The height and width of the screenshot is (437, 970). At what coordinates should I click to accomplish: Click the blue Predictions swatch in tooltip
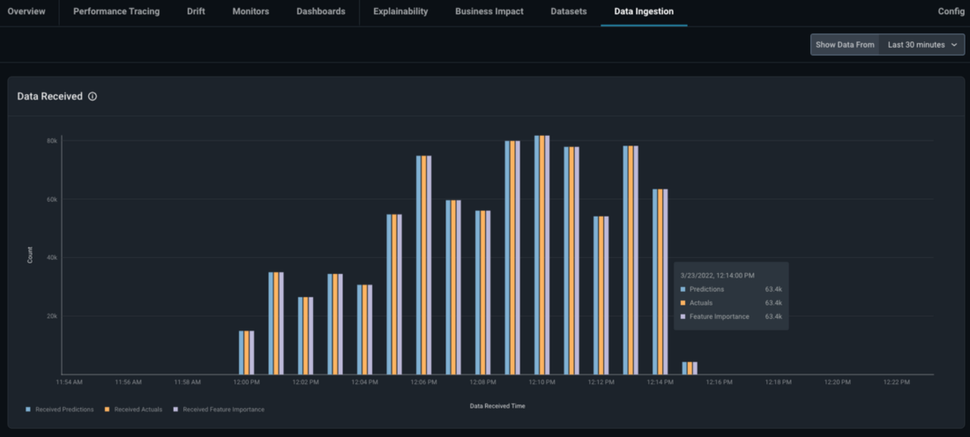pos(683,289)
